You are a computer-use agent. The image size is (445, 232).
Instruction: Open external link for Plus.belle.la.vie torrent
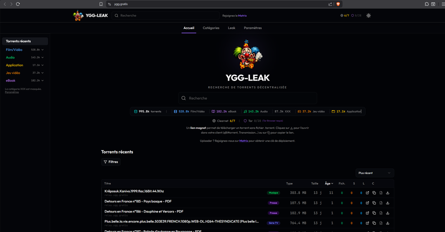pyautogui.click(x=367, y=223)
